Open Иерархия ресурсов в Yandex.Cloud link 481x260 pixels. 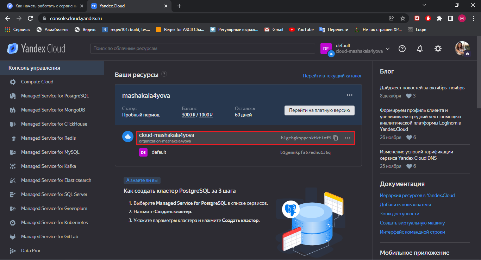417,196
